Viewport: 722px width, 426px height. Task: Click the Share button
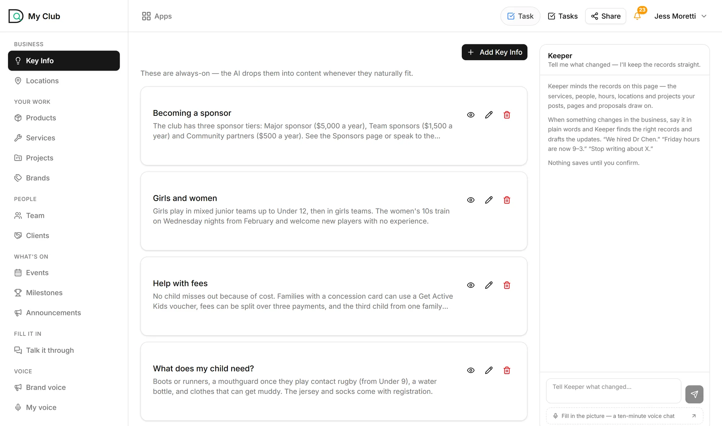click(606, 16)
